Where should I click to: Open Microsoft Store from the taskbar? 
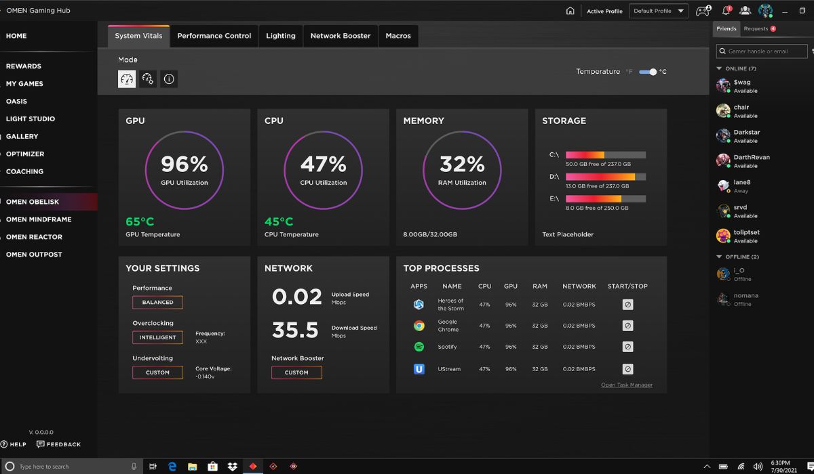coord(212,466)
